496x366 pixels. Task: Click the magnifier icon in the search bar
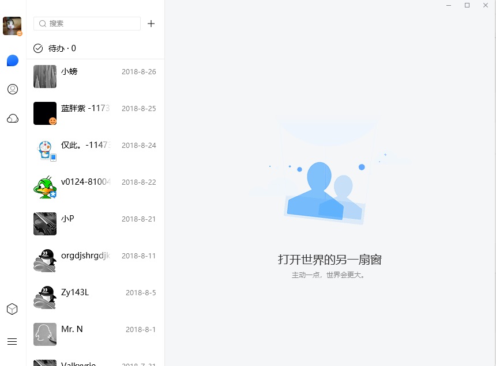pyautogui.click(x=43, y=24)
